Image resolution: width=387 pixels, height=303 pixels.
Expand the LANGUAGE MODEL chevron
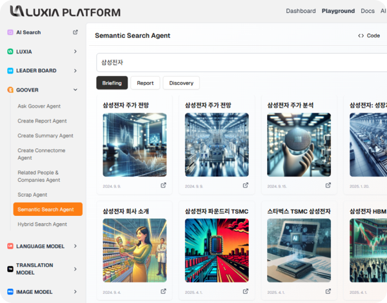click(75, 246)
